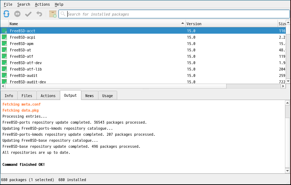Click the FreeBSD-acpi package status icon

point(4,37)
